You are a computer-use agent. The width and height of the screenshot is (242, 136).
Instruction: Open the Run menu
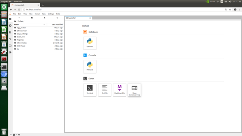(31, 14)
